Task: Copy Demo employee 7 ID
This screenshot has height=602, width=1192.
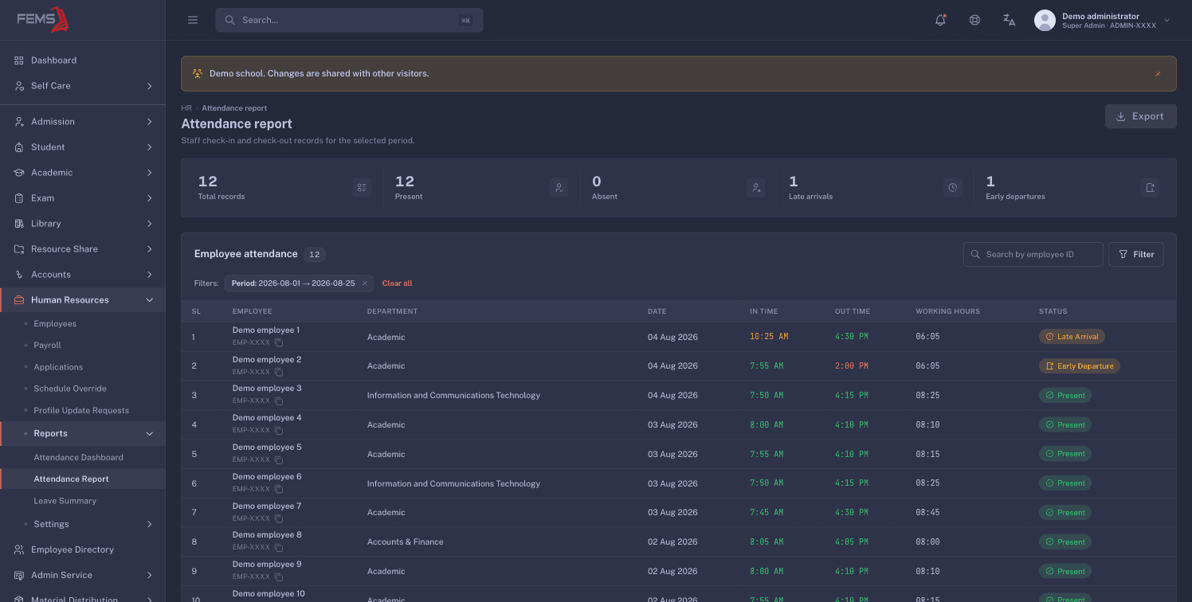Action: pos(279,518)
